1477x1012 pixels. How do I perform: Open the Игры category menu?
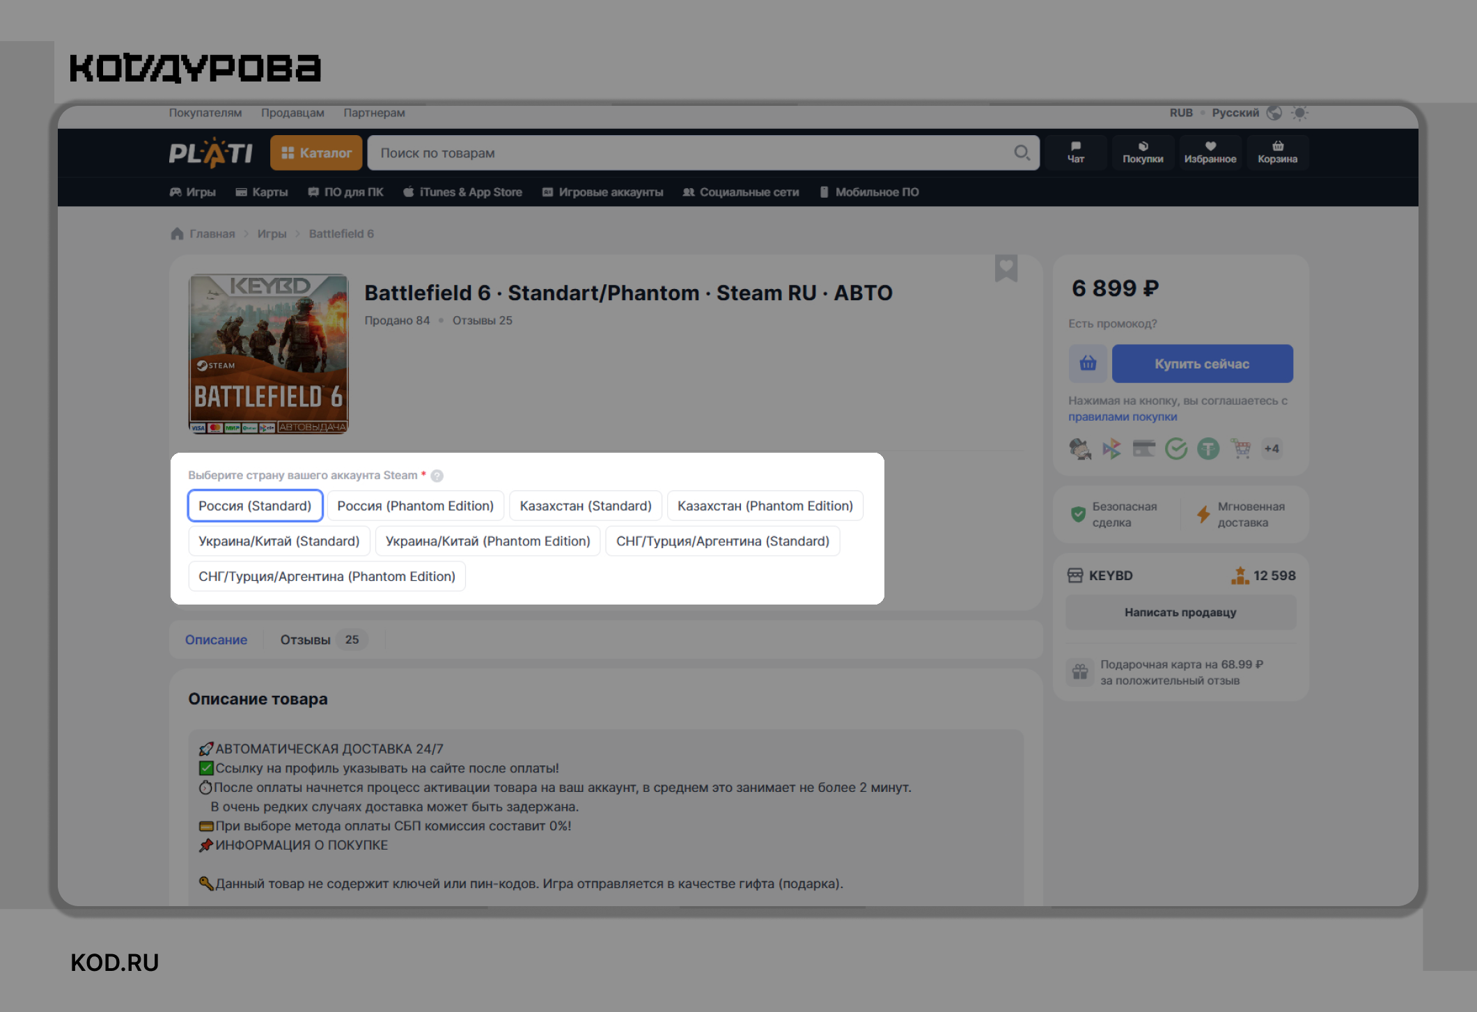coord(193,192)
